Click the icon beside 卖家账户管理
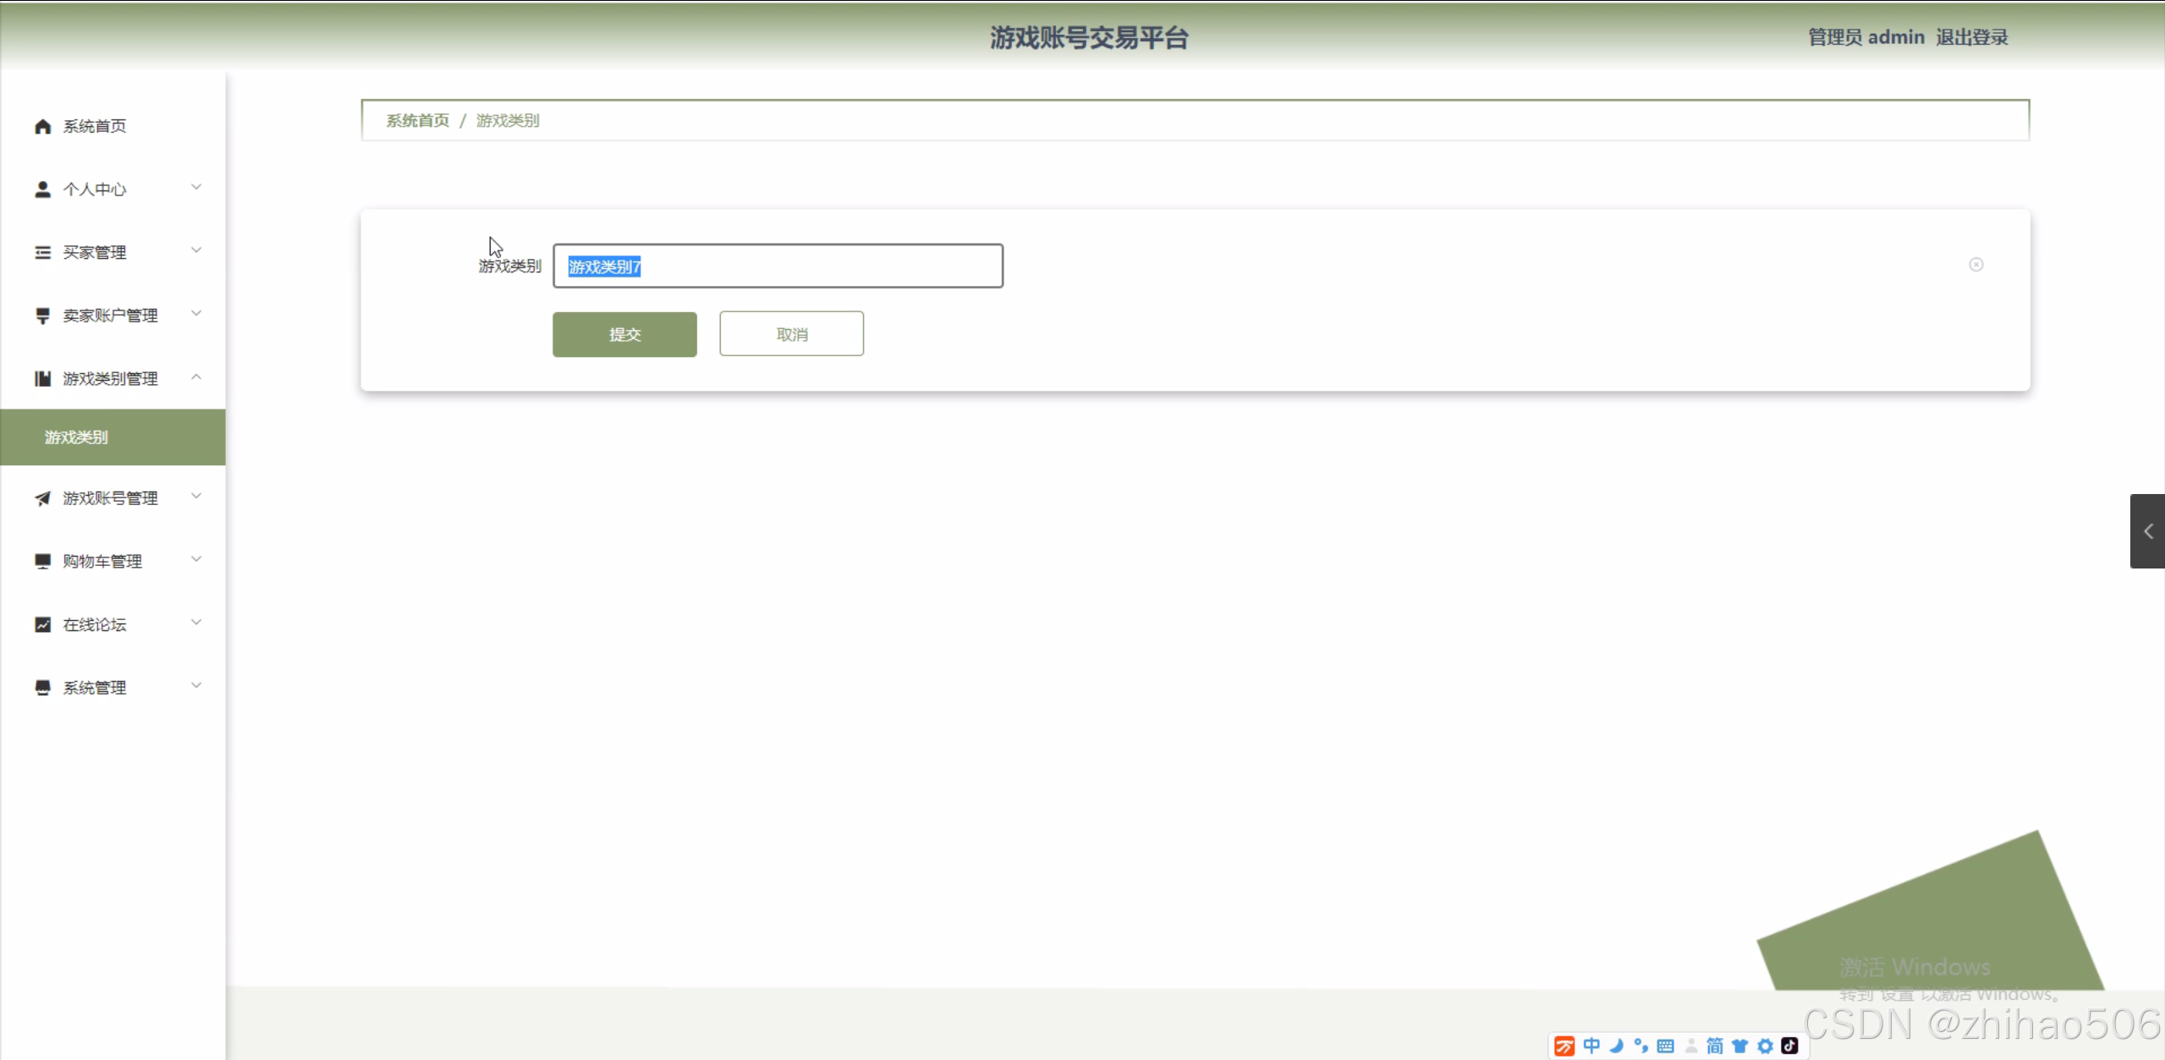This screenshot has height=1060, width=2165. 42,316
